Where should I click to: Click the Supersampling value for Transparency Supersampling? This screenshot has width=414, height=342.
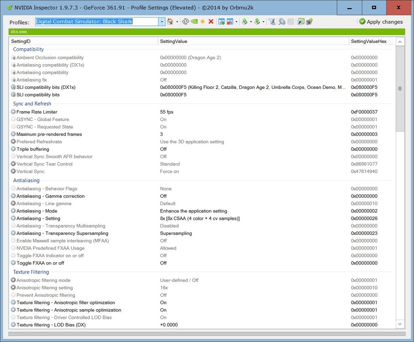click(176, 233)
